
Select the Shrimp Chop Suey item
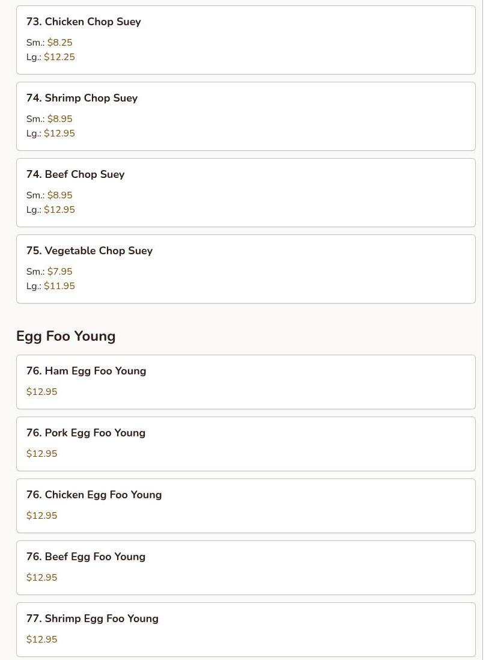point(82,98)
